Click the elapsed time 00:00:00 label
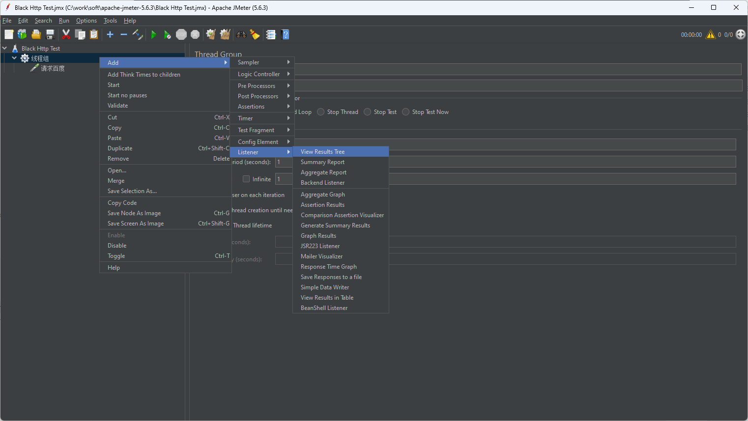Viewport: 748px width, 421px height. 691,35
